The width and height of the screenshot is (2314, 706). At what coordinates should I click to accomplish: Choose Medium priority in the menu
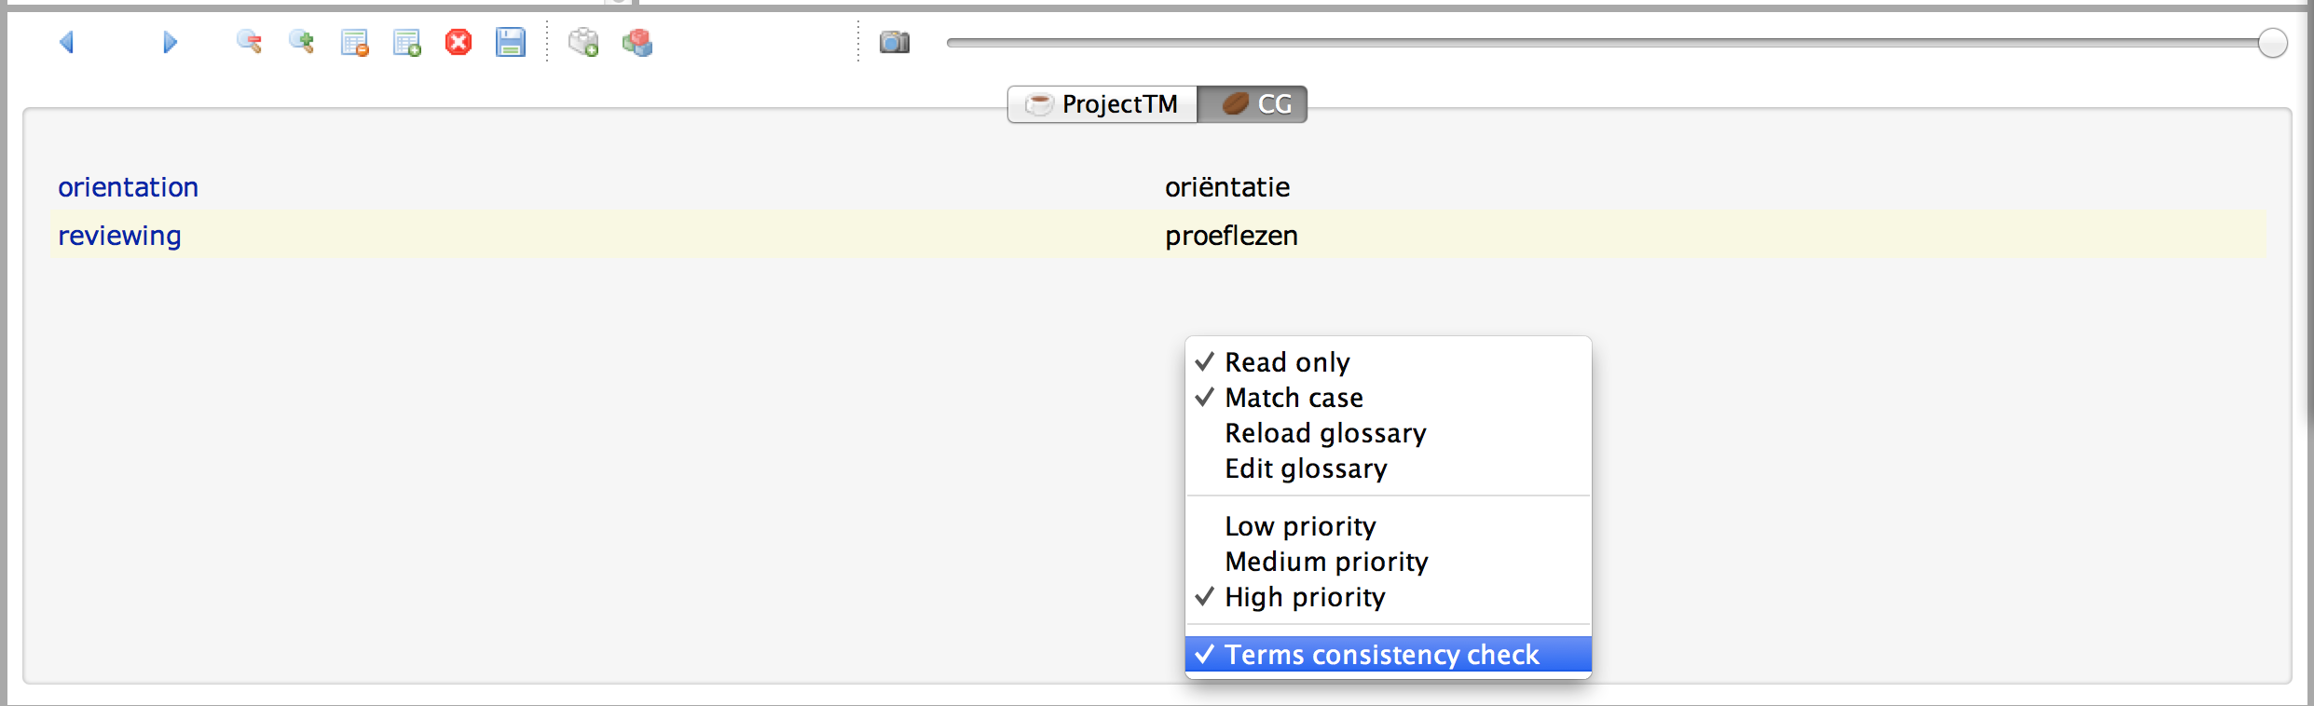pos(1326,562)
